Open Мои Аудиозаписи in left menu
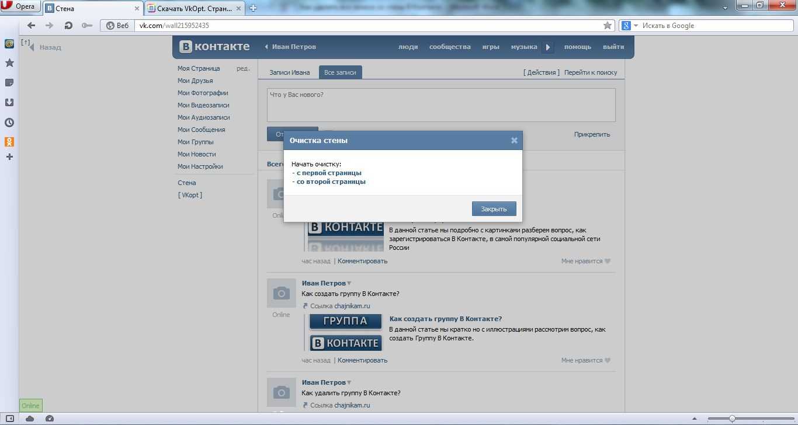The image size is (798, 425). (x=204, y=117)
